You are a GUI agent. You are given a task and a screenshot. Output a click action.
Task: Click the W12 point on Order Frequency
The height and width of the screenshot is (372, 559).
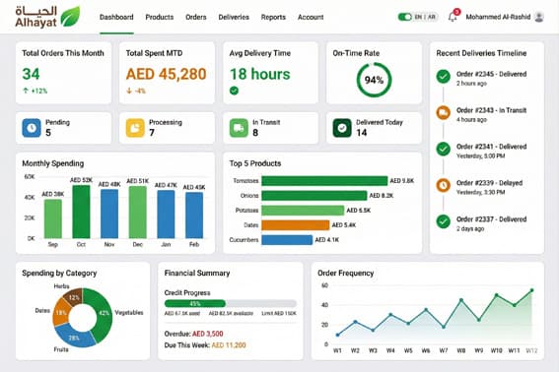pos(532,290)
